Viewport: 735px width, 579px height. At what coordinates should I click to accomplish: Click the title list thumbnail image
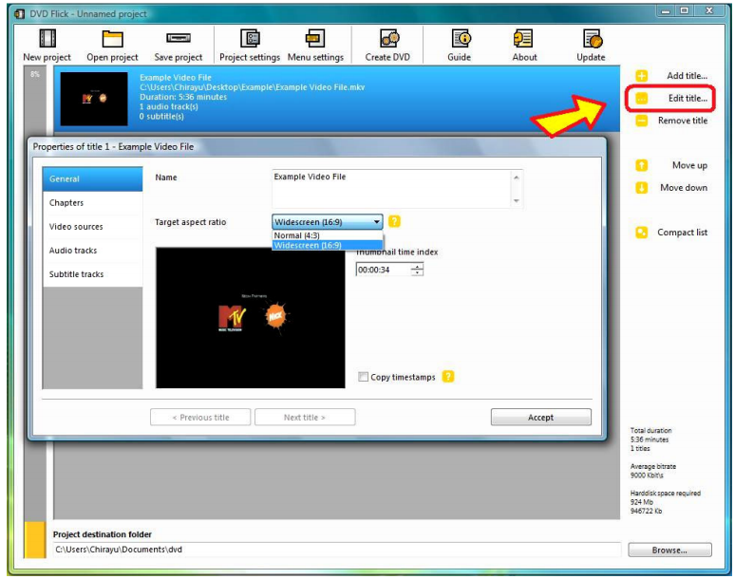point(94,99)
